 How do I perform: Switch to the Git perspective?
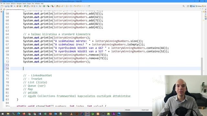click(x=204, y=6)
